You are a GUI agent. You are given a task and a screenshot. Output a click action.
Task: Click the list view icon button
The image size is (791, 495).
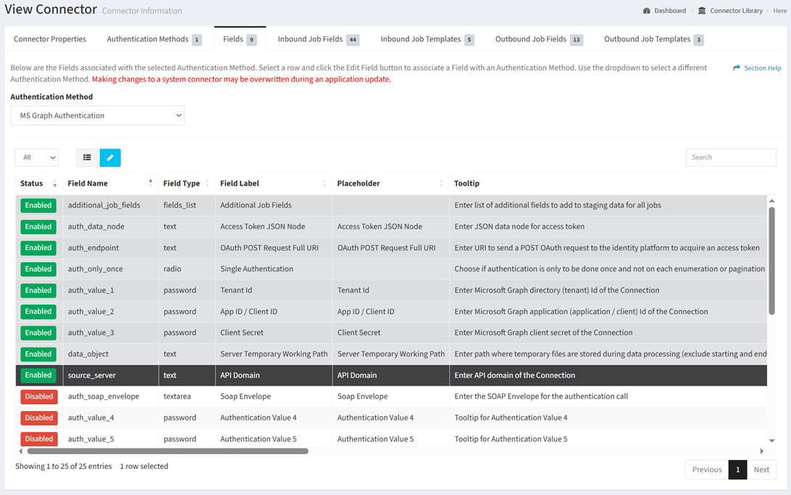(x=87, y=157)
